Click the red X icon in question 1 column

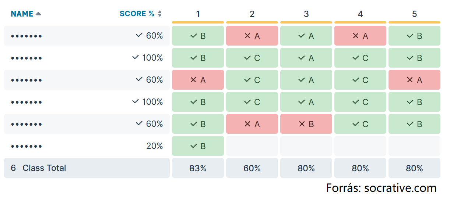tap(193, 80)
